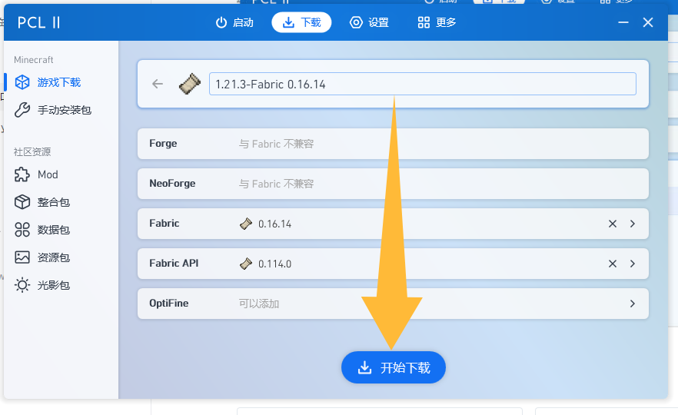Remove the selected Fabric 0.16.14 version
This screenshot has height=415, width=678.
click(612, 224)
